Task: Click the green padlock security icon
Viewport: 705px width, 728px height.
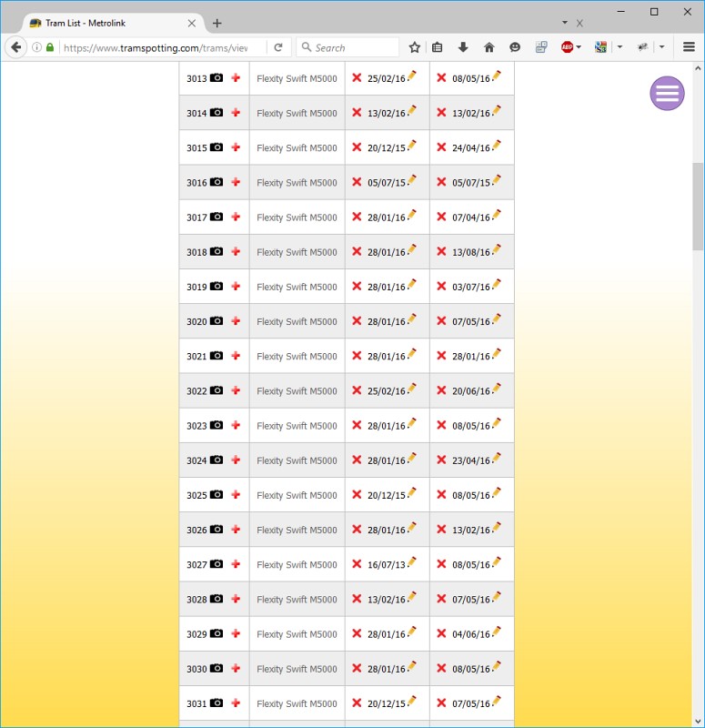Action: click(x=50, y=47)
